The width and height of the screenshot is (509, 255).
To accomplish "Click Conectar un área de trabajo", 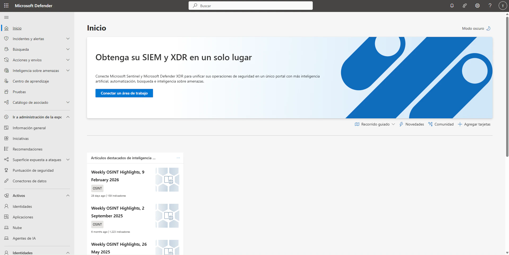I will (124, 93).
